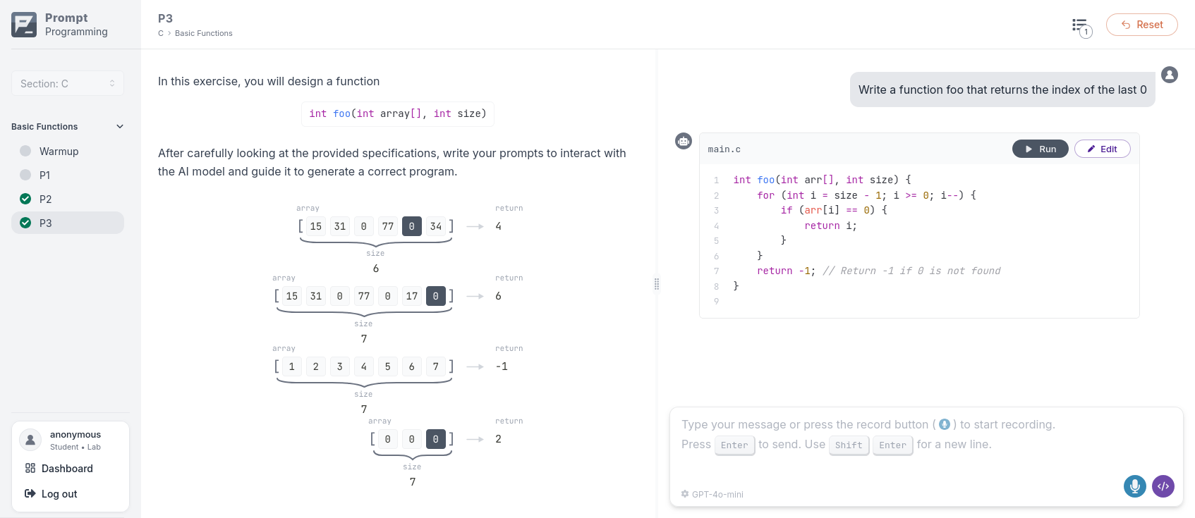Viewport: 1195px width, 518px height.
Task: Collapse the Basic Functions section
Action: pos(68,127)
